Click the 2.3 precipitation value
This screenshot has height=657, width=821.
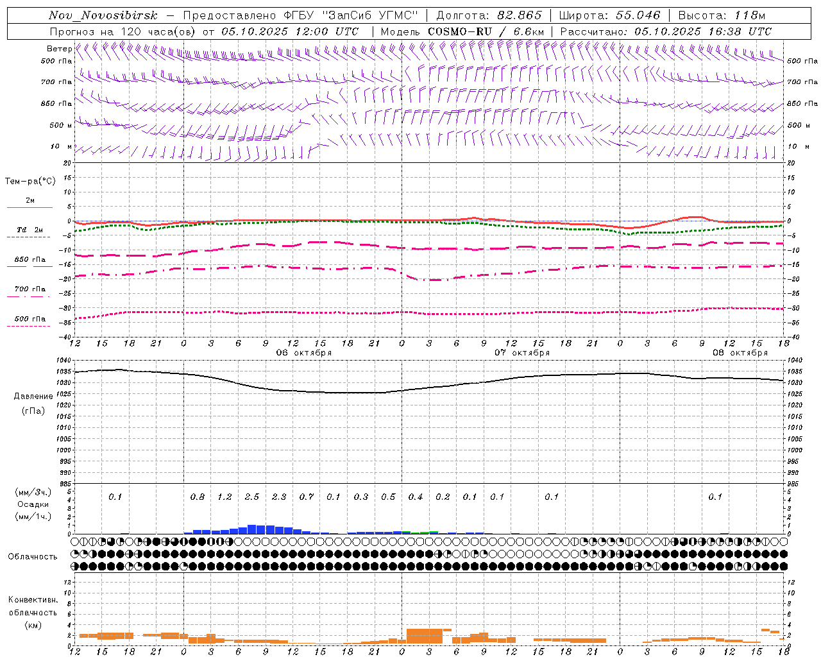pos(279,497)
